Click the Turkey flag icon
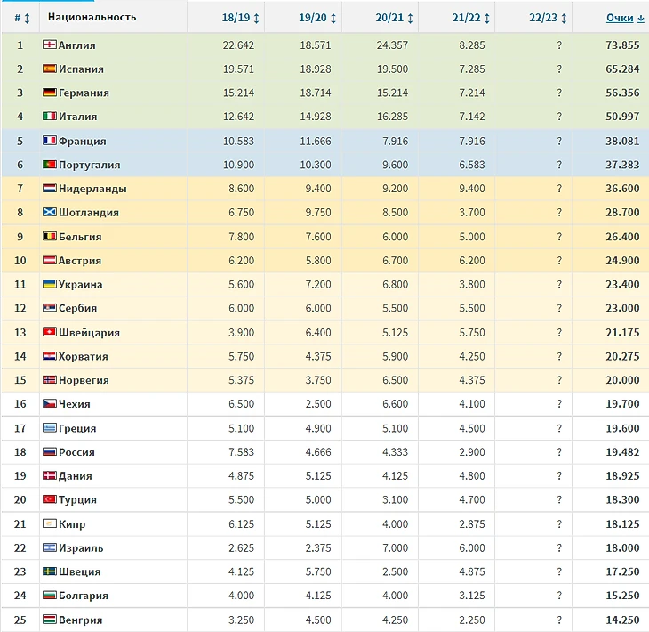Viewport: 649px width, 632px height. click(x=50, y=500)
